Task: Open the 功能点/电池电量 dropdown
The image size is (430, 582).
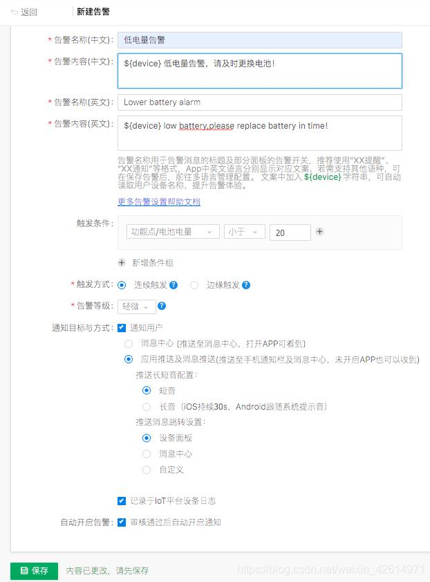Action: pyautogui.click(x=173, y=232)
